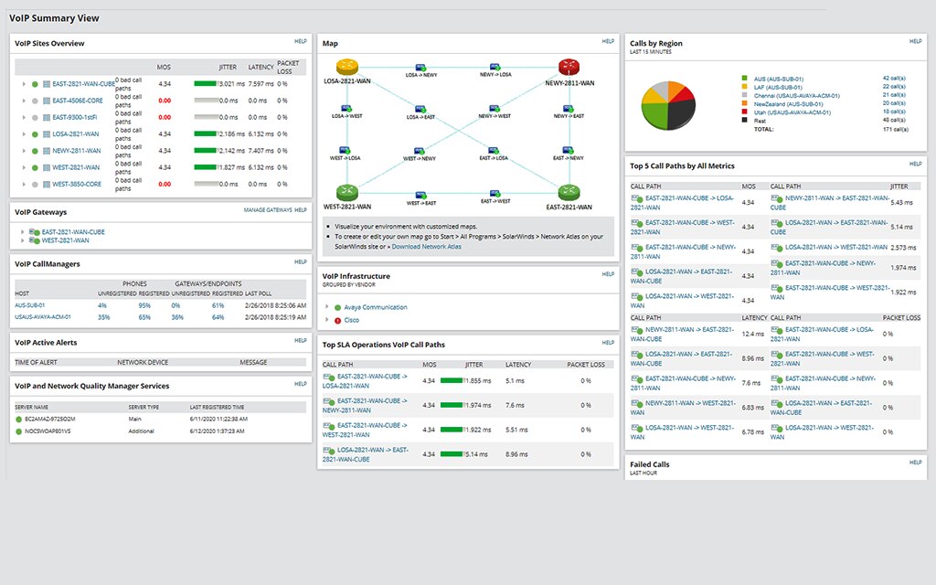Image resolution: width=936 pixels, height=585 pixels.
Task: Select the green status icon beside EAST-2821-WAN-CUBE
Action: click(x=35, y=84)
